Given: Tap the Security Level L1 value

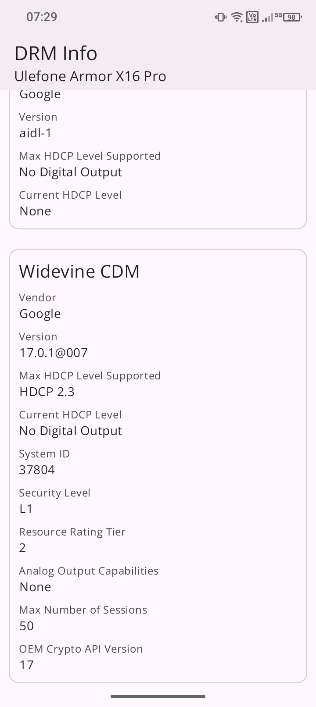Looking at the screenshot, I should [x=26, y=509].
